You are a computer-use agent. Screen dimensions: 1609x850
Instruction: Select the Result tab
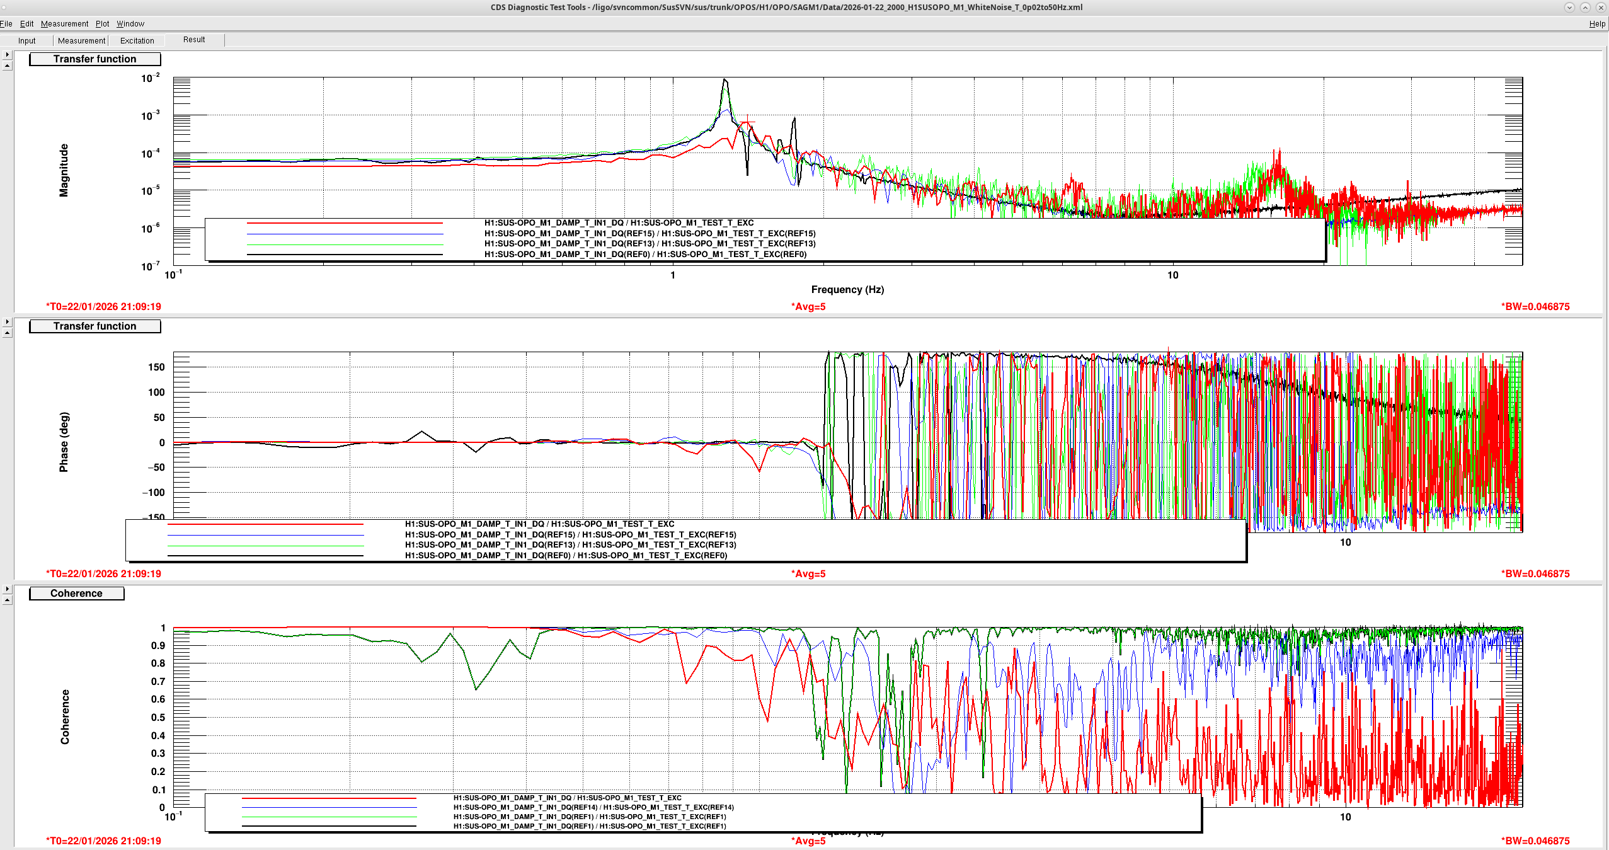coord(194,40)
